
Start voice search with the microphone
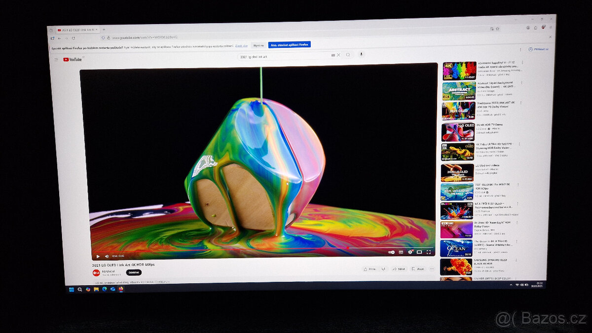361,54
